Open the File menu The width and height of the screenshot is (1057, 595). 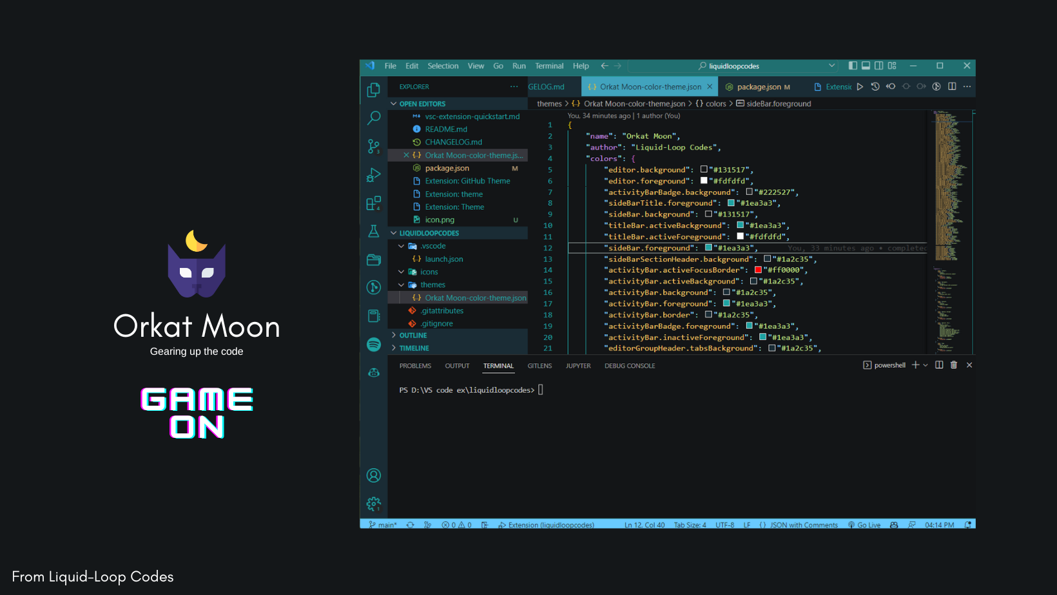tap(391, 66)
